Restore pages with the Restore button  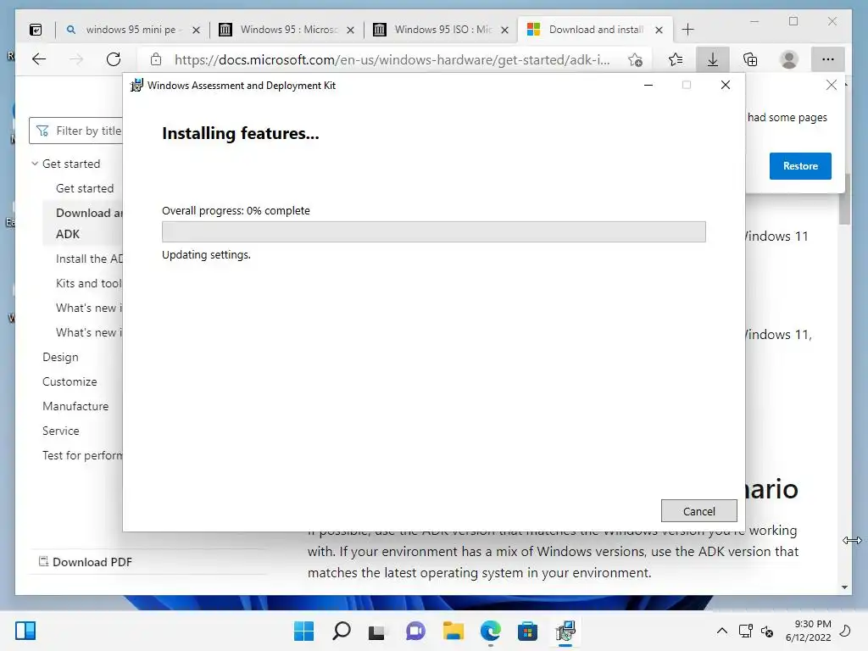point(800,166)
